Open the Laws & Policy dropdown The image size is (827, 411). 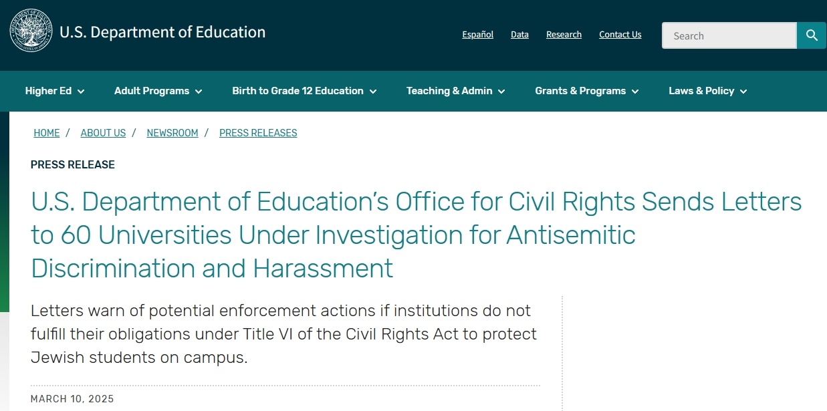pyautogui.click(x=707, y=91)
